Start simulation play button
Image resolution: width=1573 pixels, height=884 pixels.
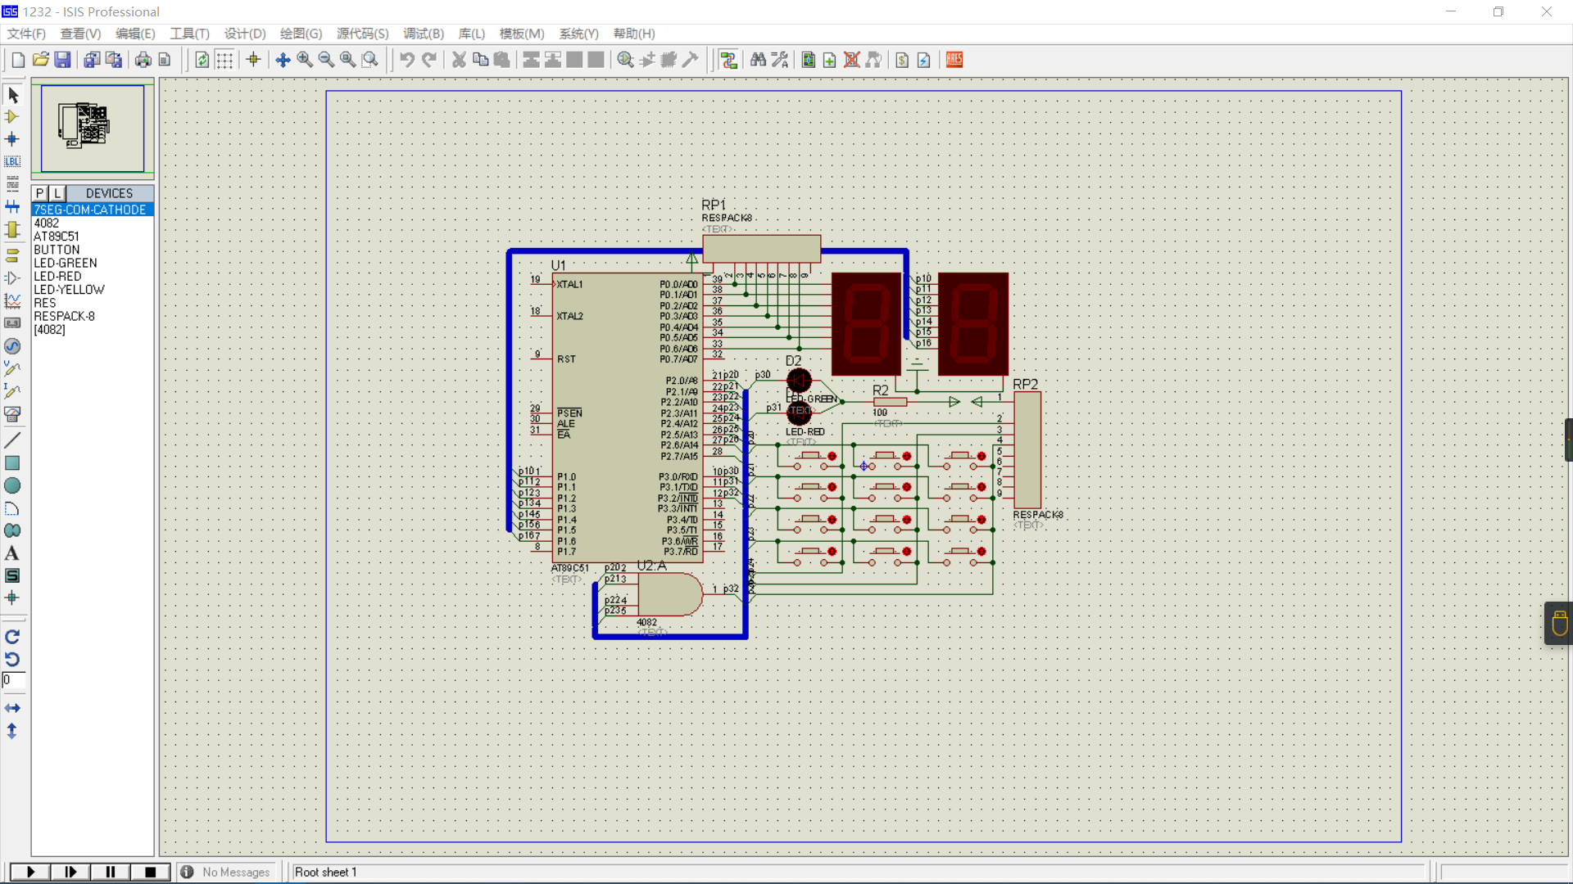[x=30, y=872]
